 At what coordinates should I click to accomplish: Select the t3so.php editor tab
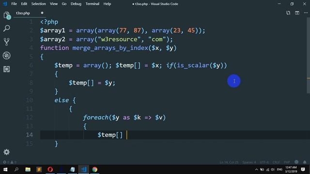coord(30,13)
